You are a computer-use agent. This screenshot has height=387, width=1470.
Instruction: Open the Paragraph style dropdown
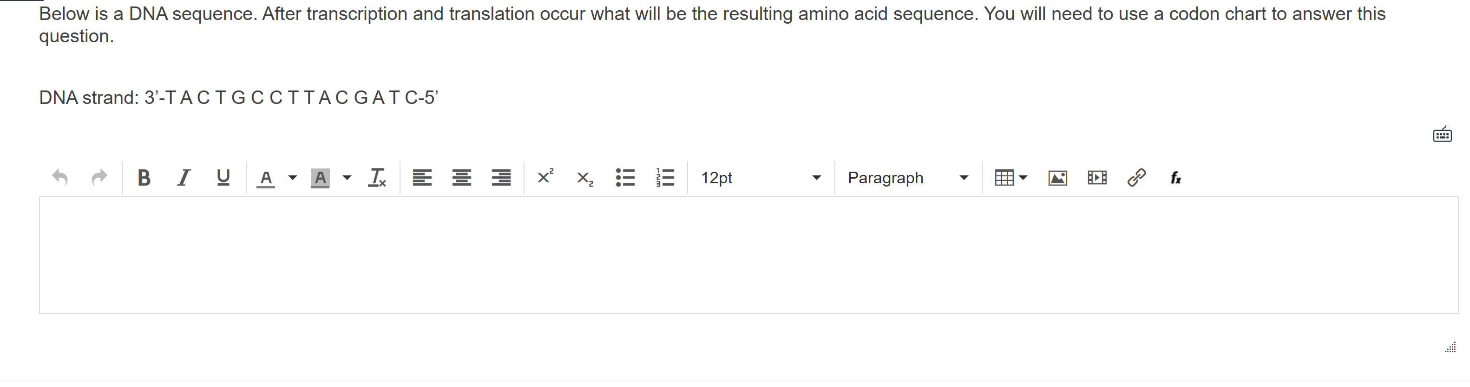907,178
